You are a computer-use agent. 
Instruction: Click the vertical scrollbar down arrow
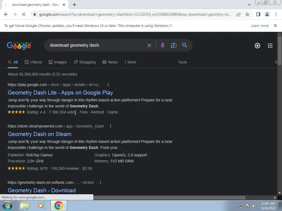pos(280,193)
